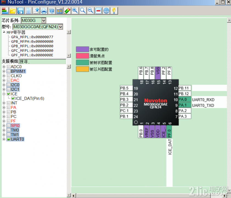
Task: Save the configuration using the floppy disk icon
Action: click(21, 11)
